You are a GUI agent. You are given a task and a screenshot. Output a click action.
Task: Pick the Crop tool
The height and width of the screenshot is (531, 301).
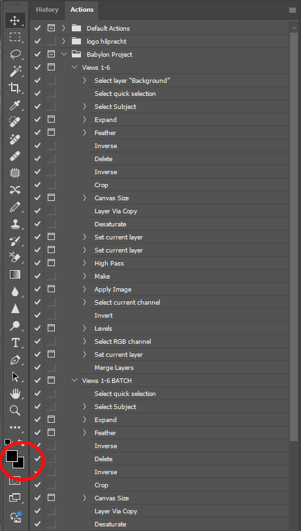point(15,88)
